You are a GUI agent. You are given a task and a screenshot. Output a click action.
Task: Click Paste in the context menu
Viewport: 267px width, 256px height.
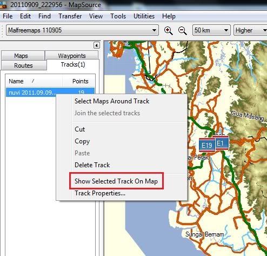click(x=82, y=153)
